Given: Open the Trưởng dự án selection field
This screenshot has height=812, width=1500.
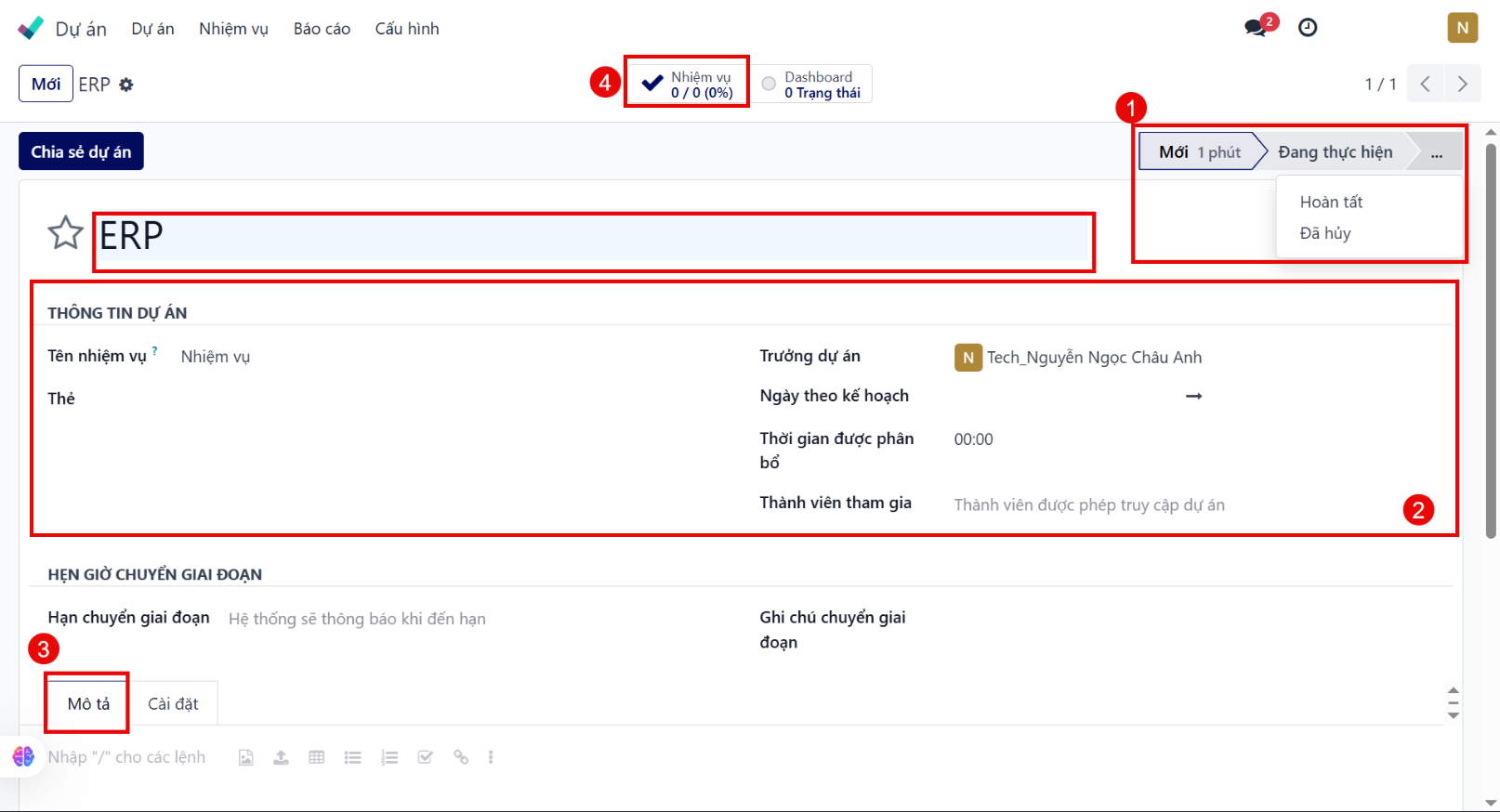Looking at the screenshot, I should [x=1093, y=358].
